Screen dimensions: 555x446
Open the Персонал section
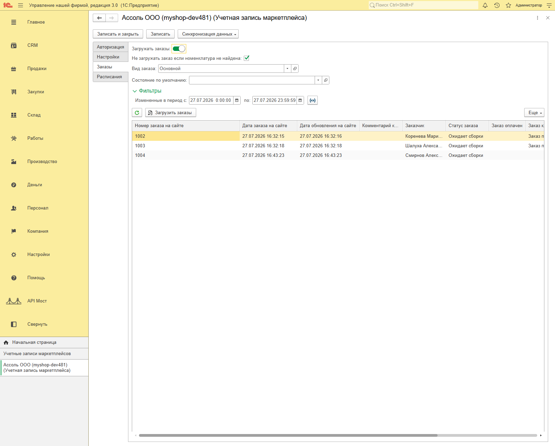(x=44, y=208)
